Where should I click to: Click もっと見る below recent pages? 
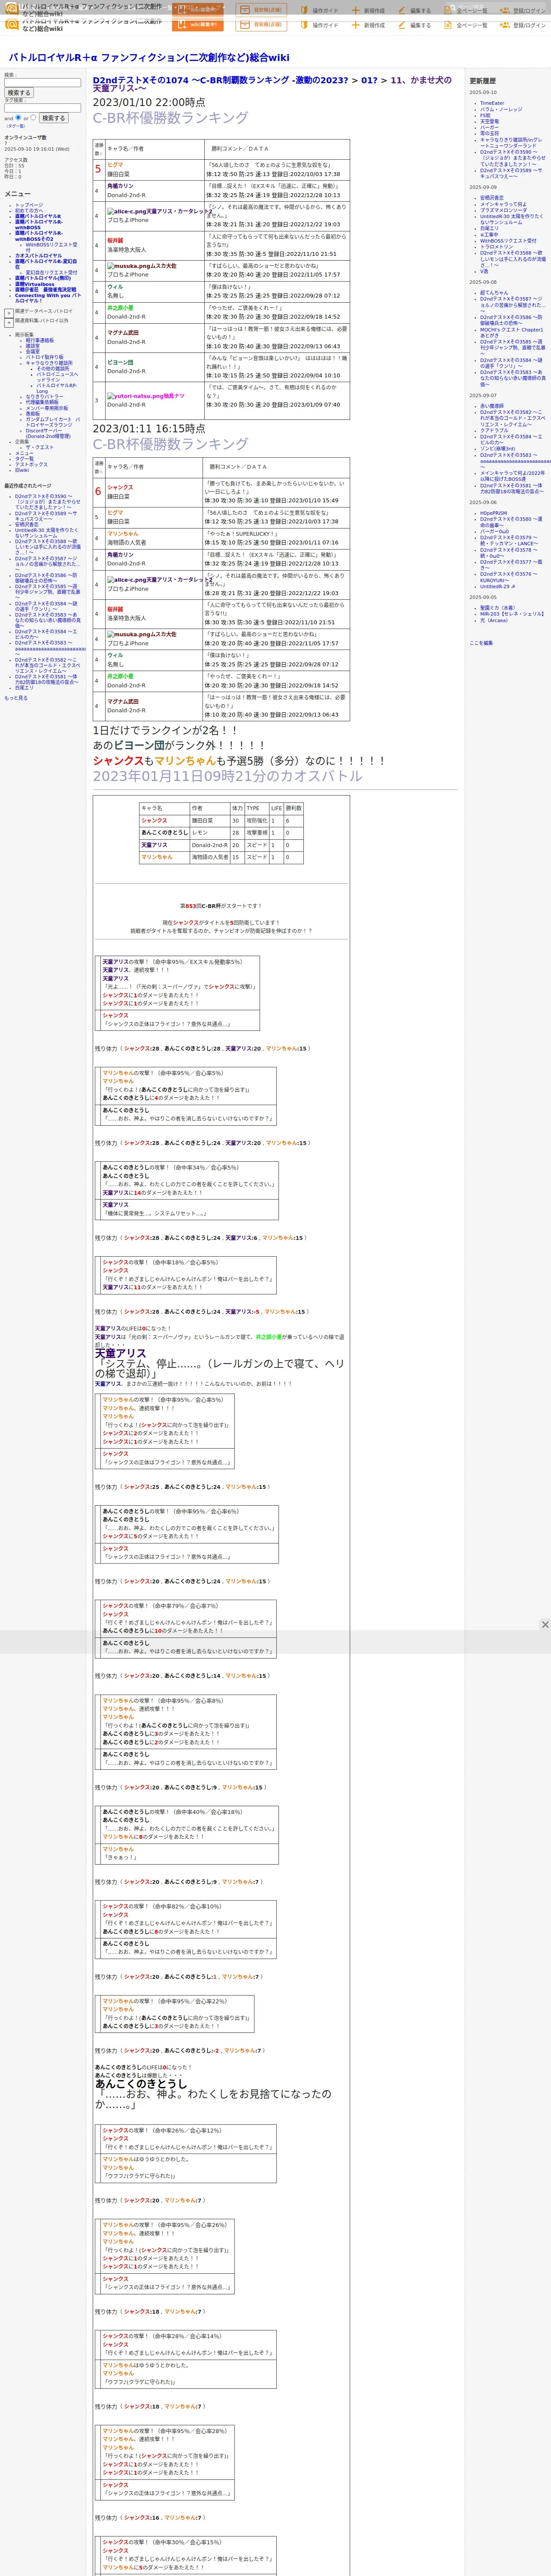[x=16, y=698]
